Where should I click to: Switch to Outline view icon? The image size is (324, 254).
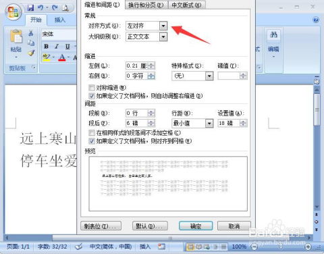[x=215, y=247]
